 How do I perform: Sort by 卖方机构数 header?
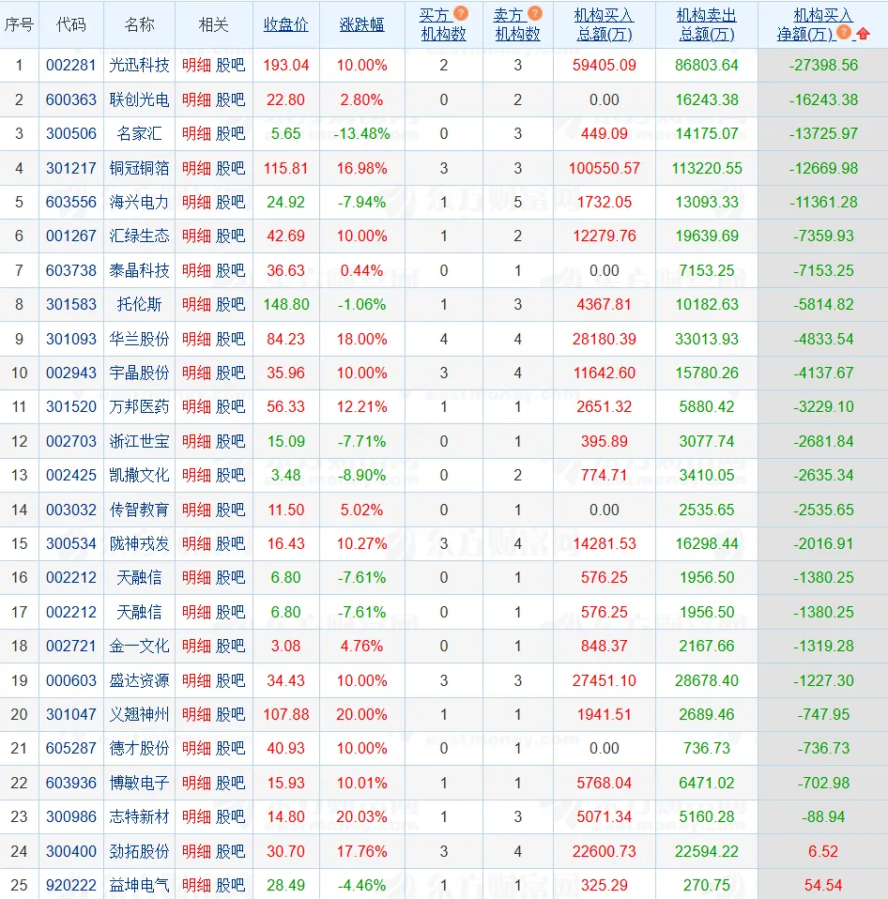517,24
